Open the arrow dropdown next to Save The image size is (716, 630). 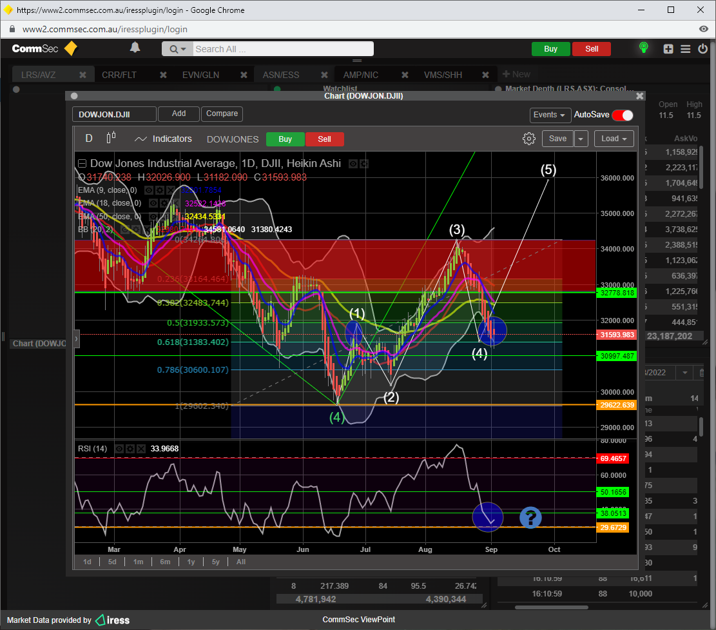pyautogui.click(x=581, y=139)
